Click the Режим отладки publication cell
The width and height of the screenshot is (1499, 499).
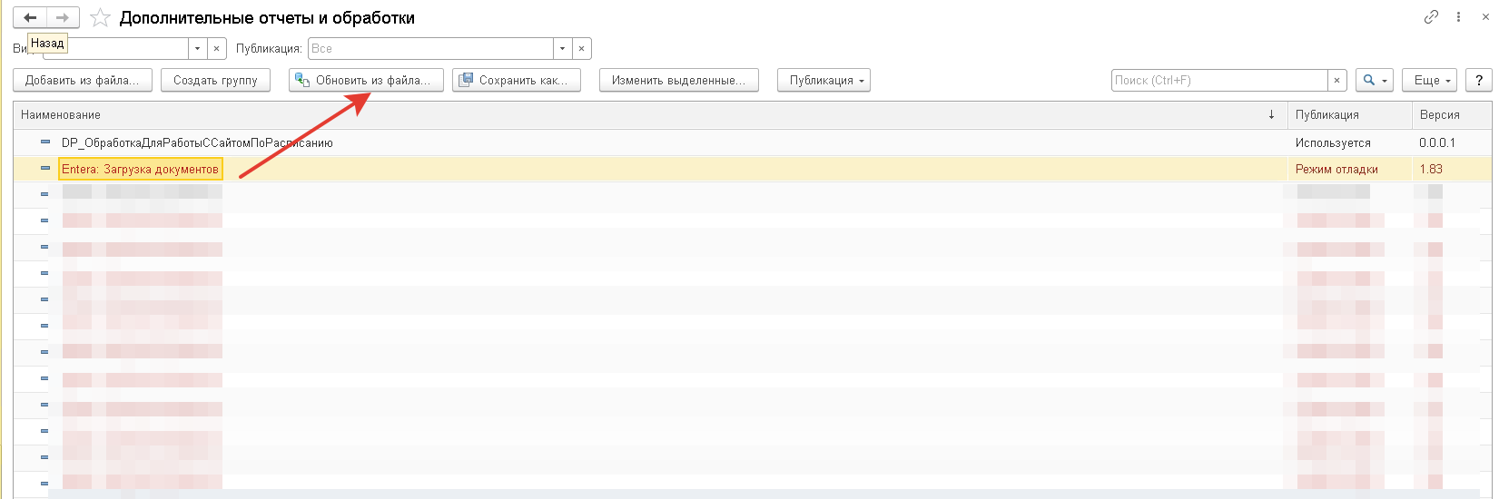(1349, 169)
